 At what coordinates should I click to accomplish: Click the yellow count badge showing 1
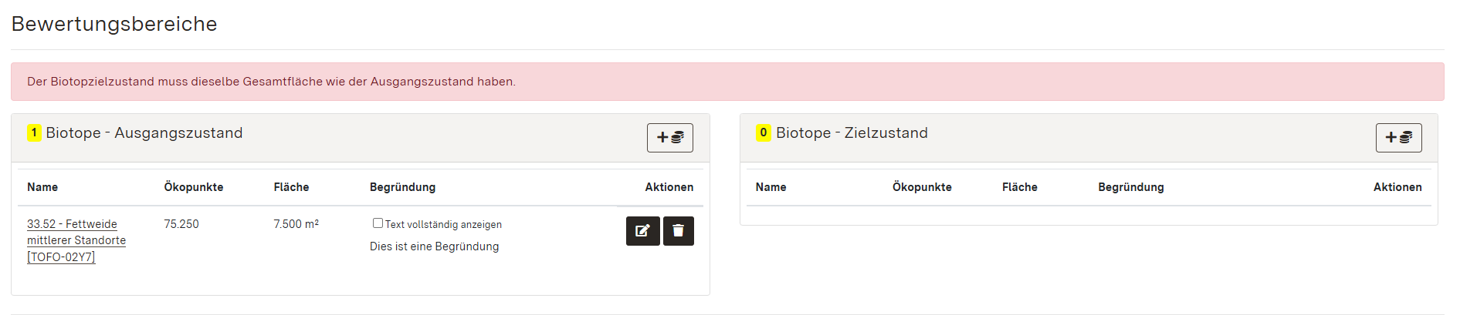tap(34, 132)
